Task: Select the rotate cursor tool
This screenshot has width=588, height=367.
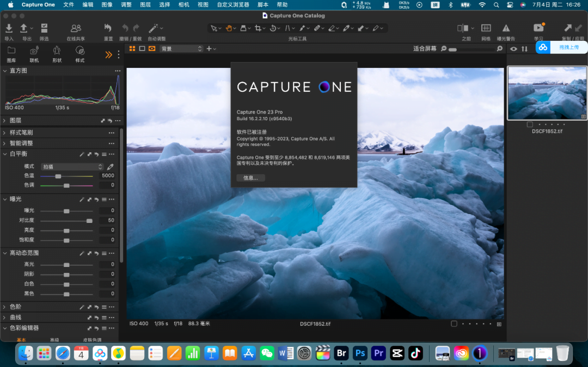Action: click(x=273, y=28)
